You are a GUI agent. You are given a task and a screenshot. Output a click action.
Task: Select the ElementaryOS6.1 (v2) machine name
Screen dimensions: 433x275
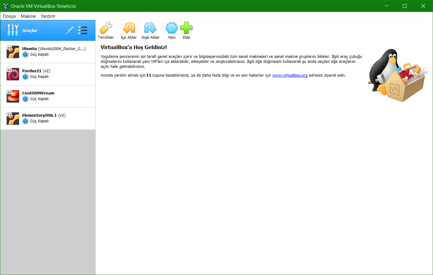pos(44,115)
